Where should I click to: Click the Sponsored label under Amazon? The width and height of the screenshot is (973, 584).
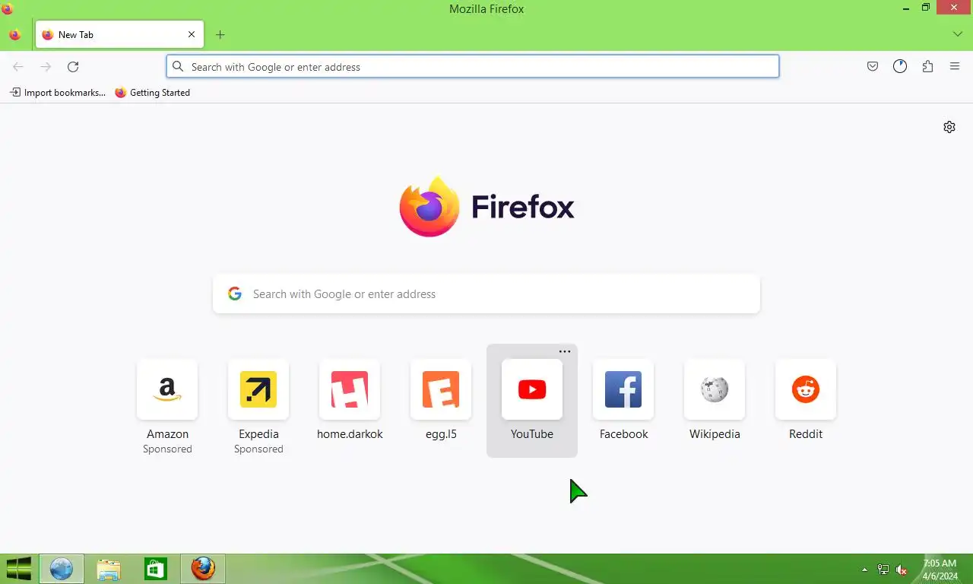coord(167,449)
